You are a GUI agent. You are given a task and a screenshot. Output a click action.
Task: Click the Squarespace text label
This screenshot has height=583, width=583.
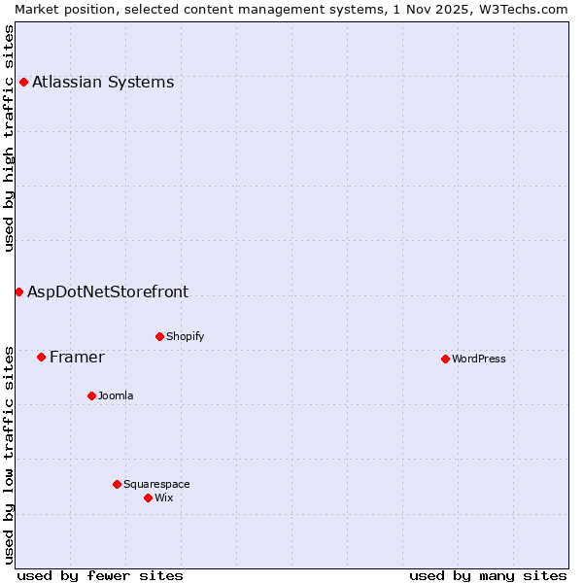click(156, 484)
